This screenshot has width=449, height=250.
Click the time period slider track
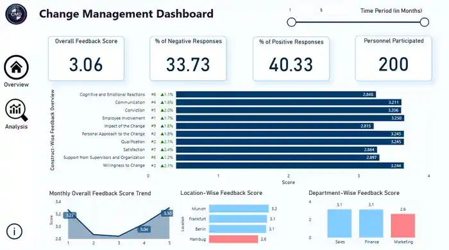click(x=358, y=22)
